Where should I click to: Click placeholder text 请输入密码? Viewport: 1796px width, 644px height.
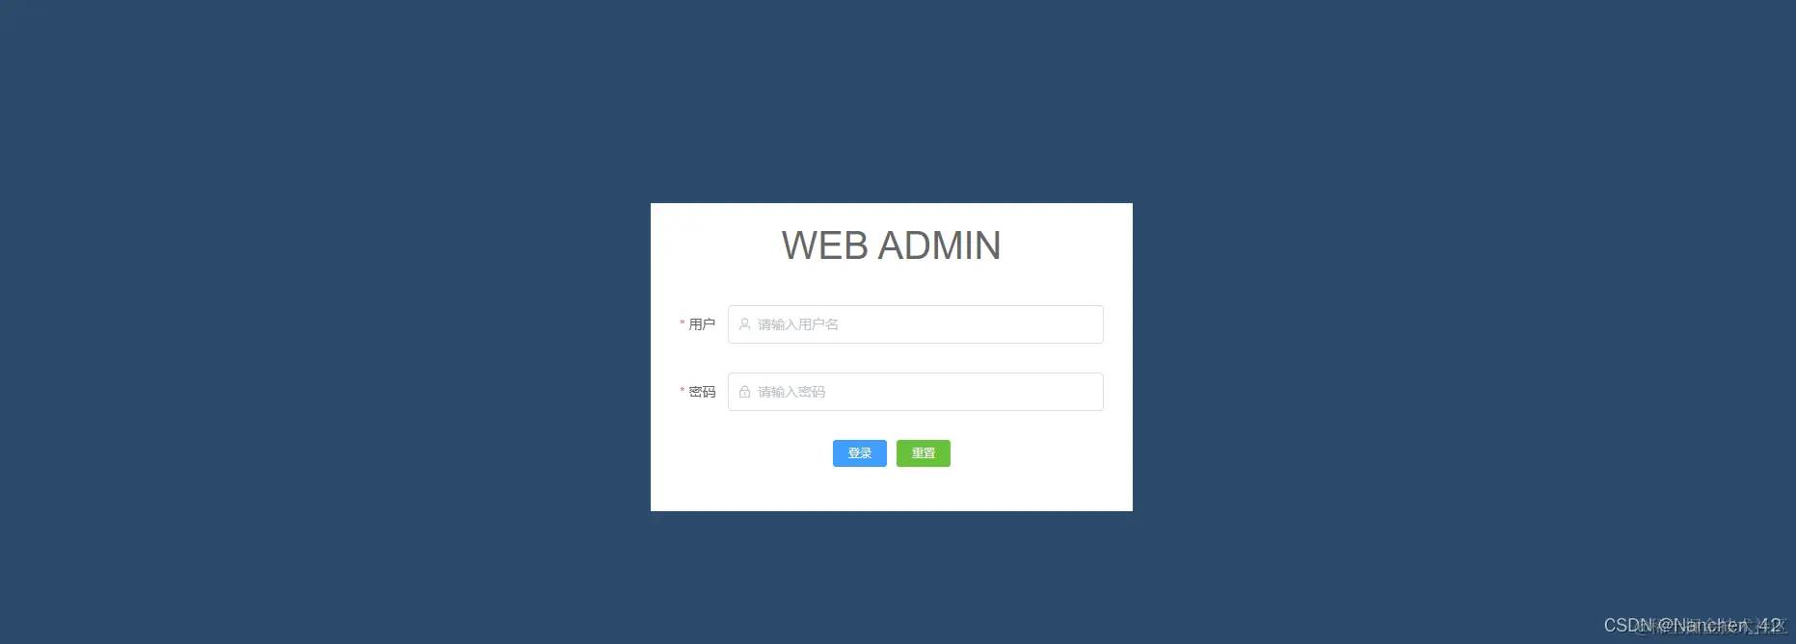[791, 392]
